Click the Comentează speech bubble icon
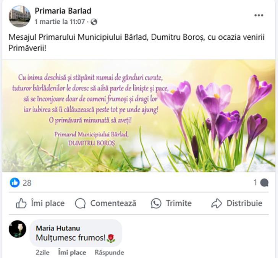278x258 pixels. point(80,203)
